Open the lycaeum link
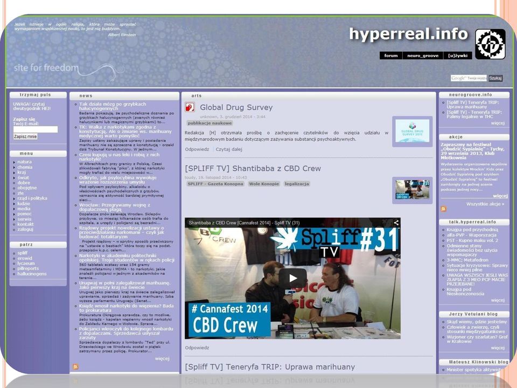 [x=26, y=264]
